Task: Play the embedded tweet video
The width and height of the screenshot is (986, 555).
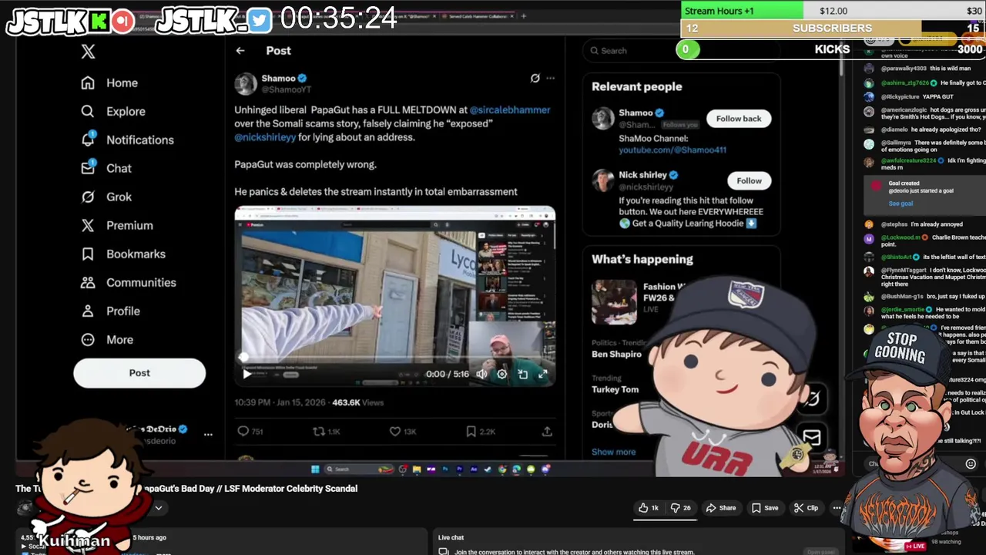Action: (x=246, y=374)
